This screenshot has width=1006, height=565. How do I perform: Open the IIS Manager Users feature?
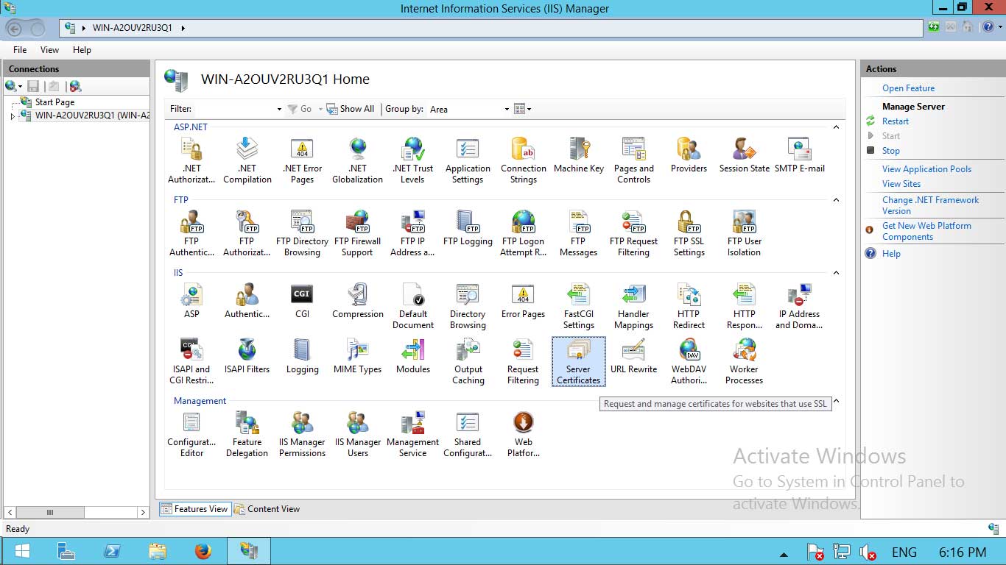point(357,434)
